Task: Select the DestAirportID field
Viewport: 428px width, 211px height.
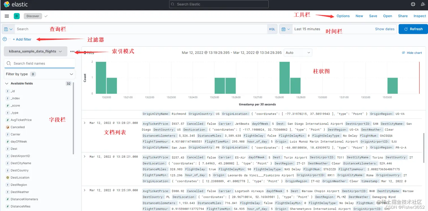Action: click(x=20, y=156)
